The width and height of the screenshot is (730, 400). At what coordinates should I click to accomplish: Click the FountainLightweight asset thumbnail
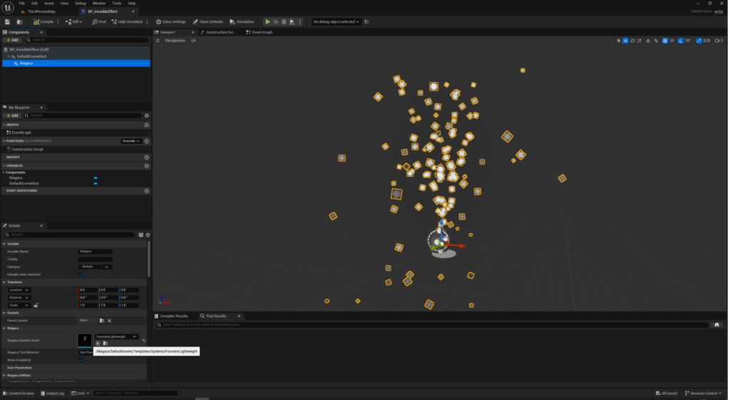[85, 340]
